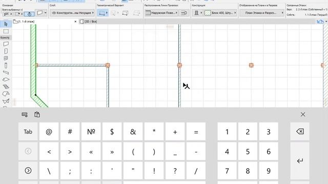Viewport: 328px width, 184px height.
Task: Select the Slab tool in toolbox
Action: tap(6, 80)
